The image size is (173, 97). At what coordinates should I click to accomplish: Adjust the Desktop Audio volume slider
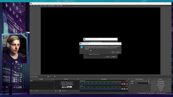[x=102, y=84]
